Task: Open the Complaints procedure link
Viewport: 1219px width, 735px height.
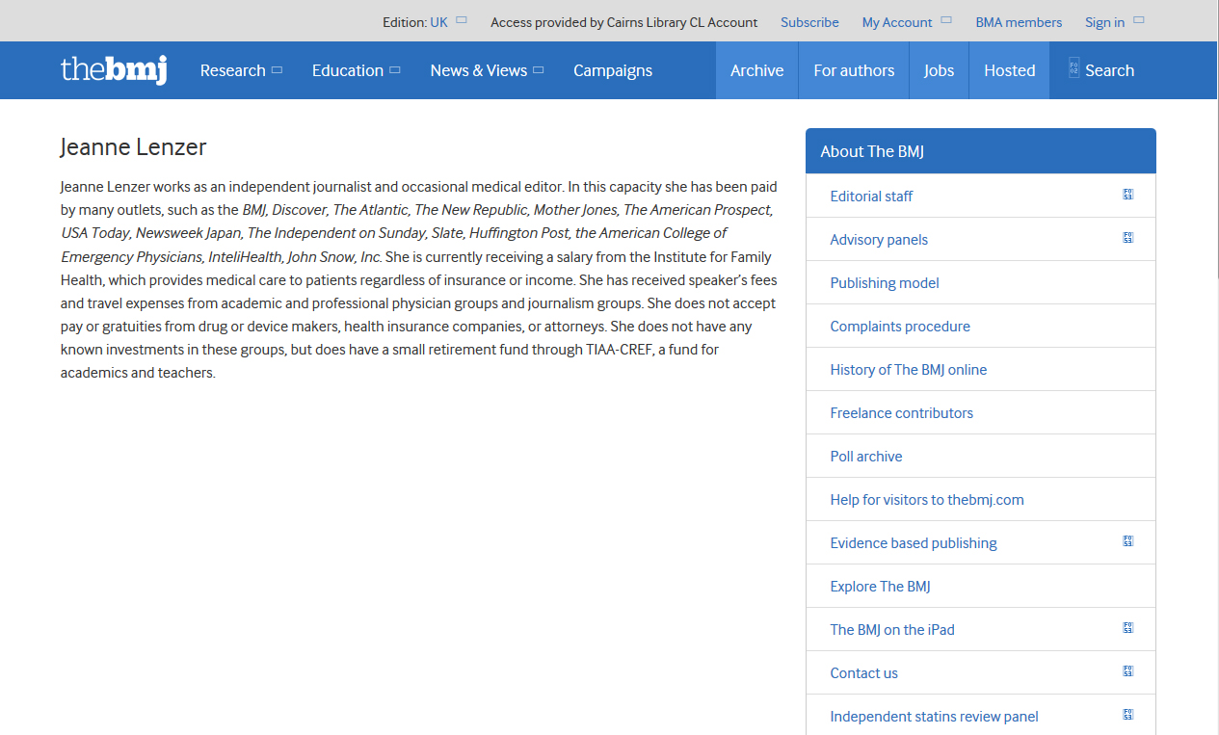Action: (900, 327)
